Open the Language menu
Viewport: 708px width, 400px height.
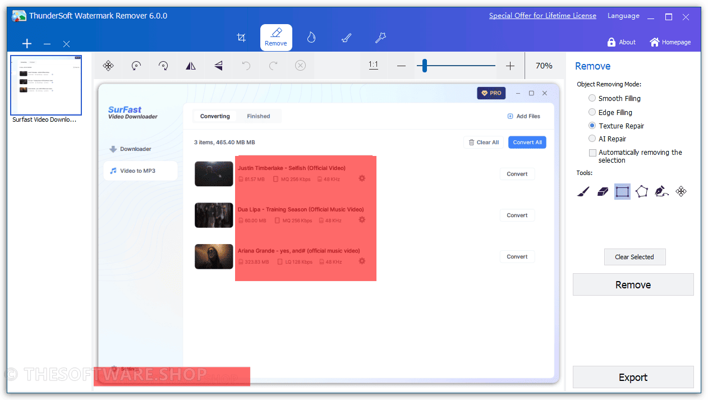(x=623, y=16)
